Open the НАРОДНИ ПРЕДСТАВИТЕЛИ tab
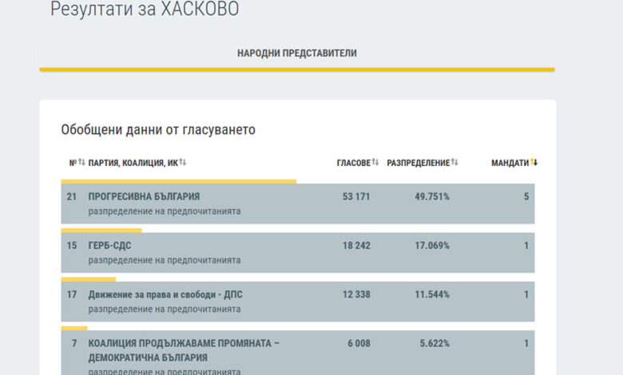 [x=296, y=53]
